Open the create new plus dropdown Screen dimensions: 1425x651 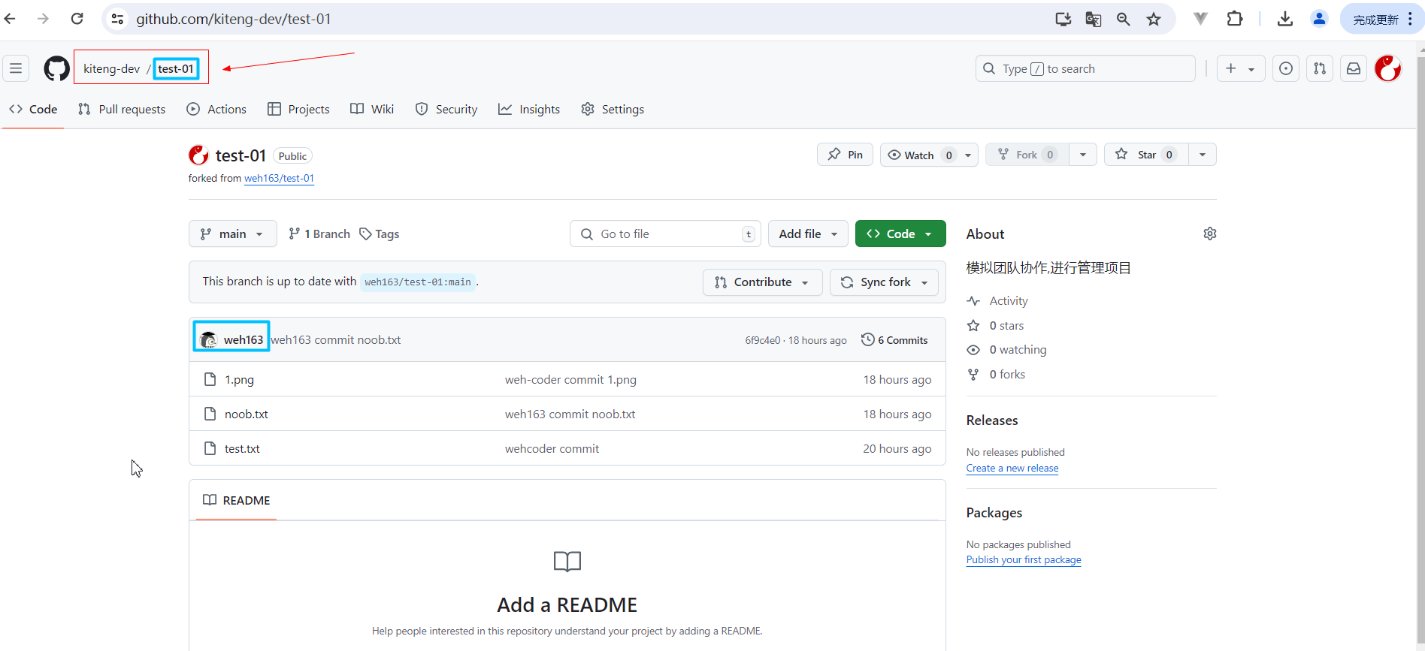1240,68
